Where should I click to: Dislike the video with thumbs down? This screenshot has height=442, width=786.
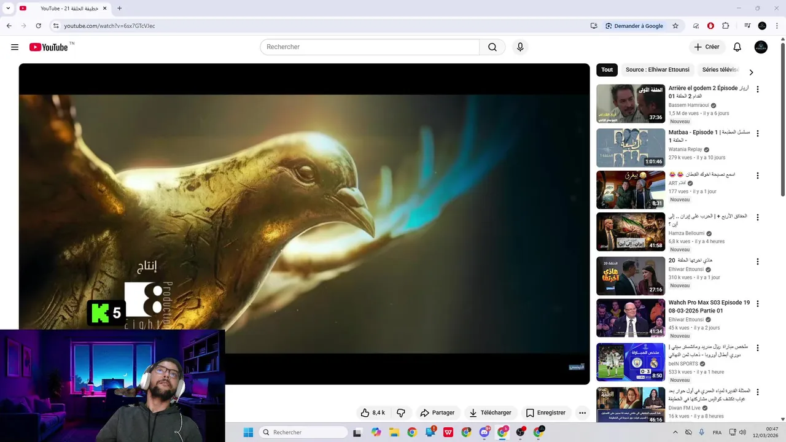tap(401, 413)
